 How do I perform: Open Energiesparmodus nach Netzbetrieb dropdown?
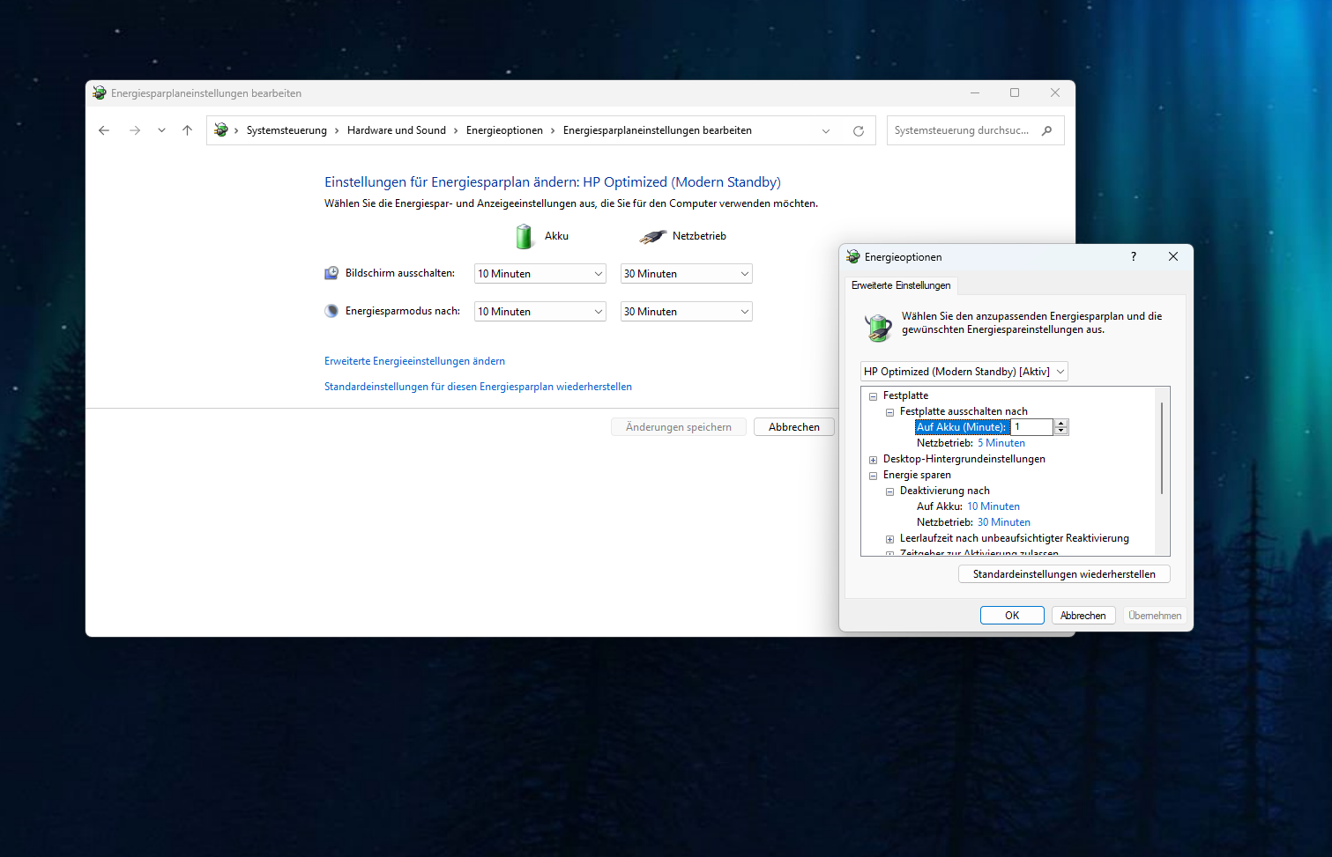[x=687, y=312]
